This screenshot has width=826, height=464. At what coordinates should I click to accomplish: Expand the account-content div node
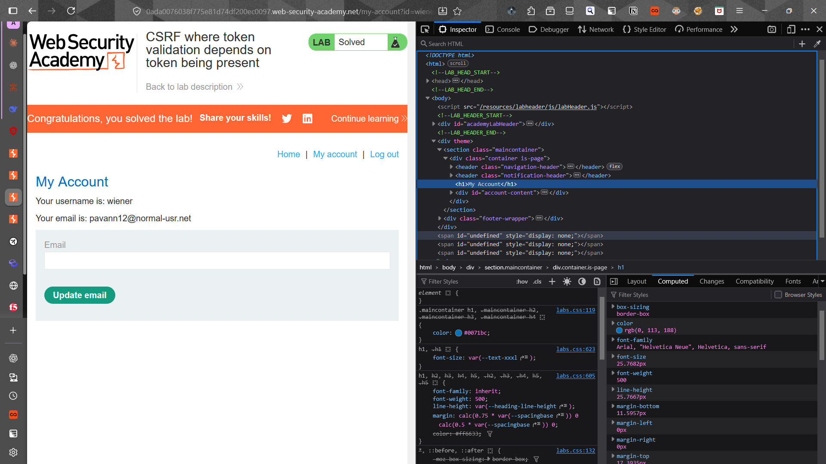tap(452, 192)
